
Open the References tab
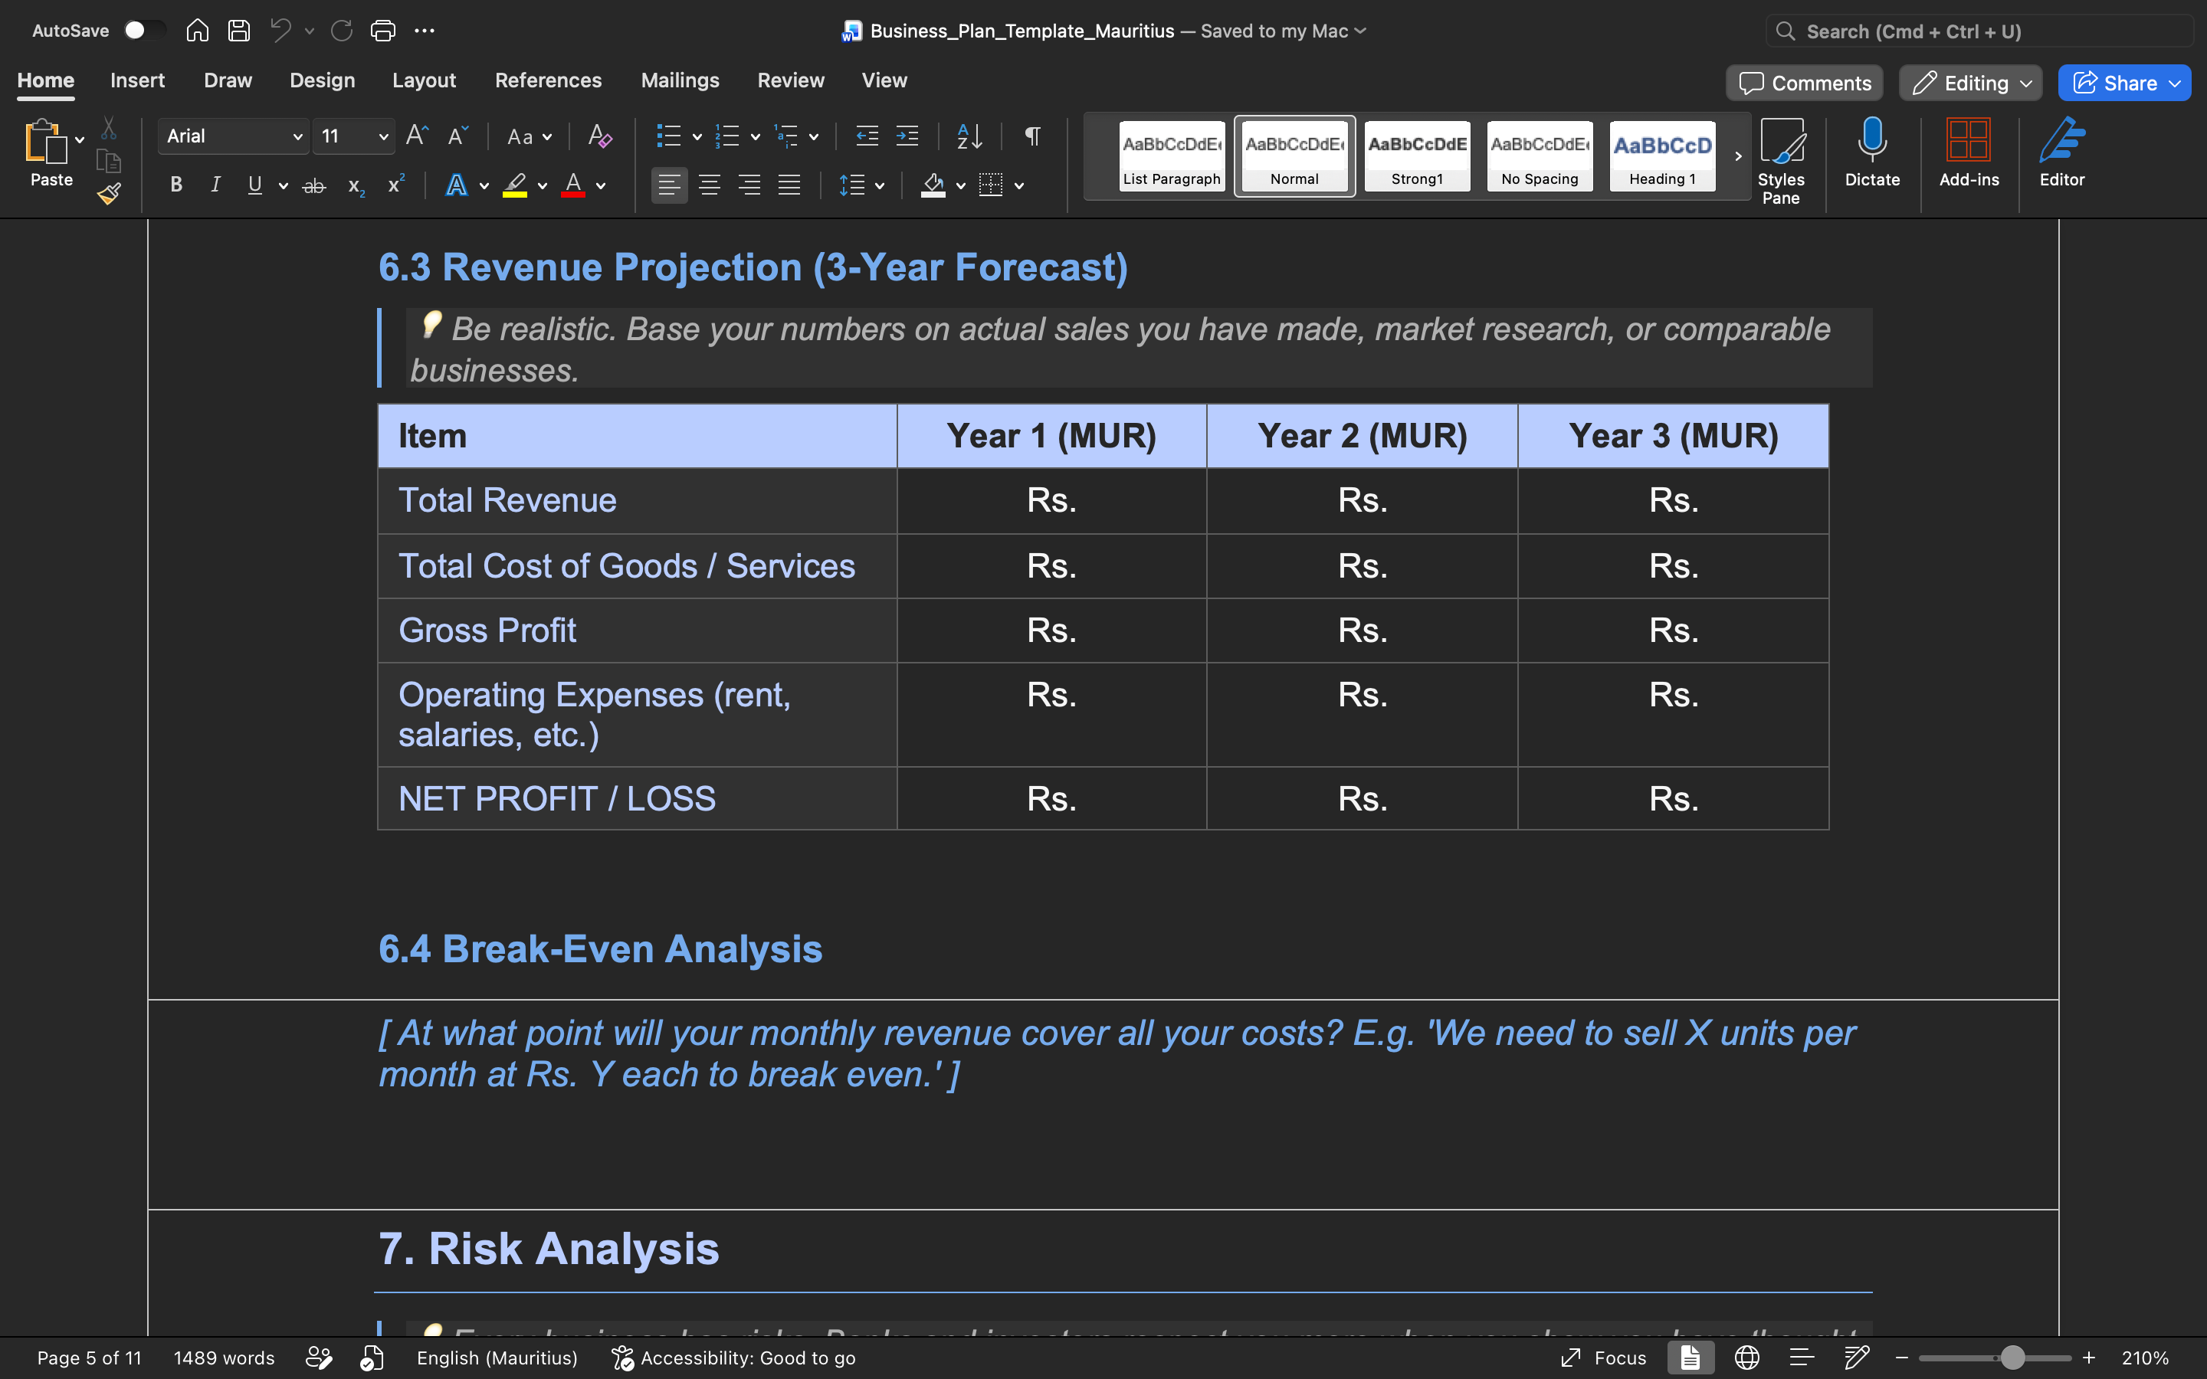click(x=548, y=80)
